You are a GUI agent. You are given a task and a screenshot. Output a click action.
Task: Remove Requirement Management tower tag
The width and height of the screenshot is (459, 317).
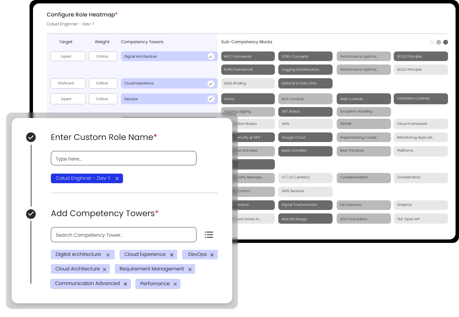[x=190, y=269]
